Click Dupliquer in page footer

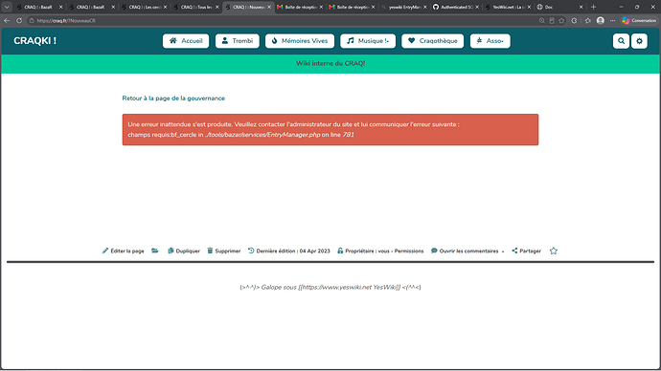184,251
